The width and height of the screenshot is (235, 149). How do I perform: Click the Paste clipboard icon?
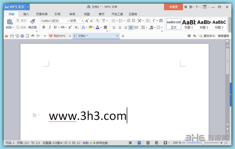coord(10,22)
